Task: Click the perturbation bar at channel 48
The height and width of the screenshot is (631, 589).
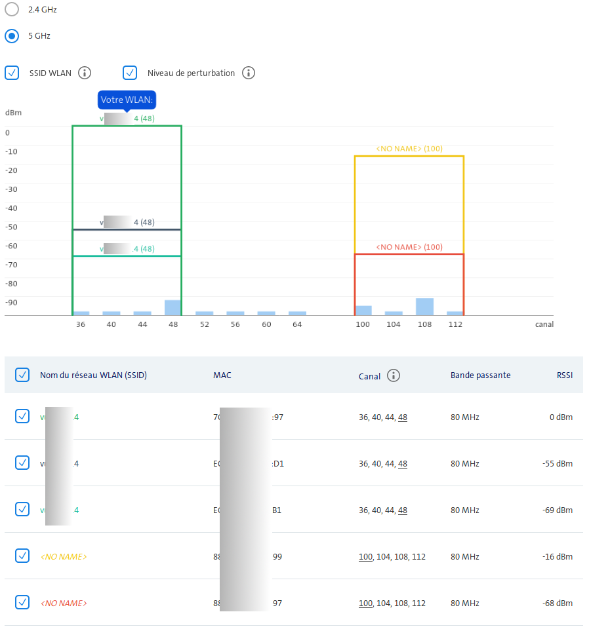Action: tap(173, 308)
